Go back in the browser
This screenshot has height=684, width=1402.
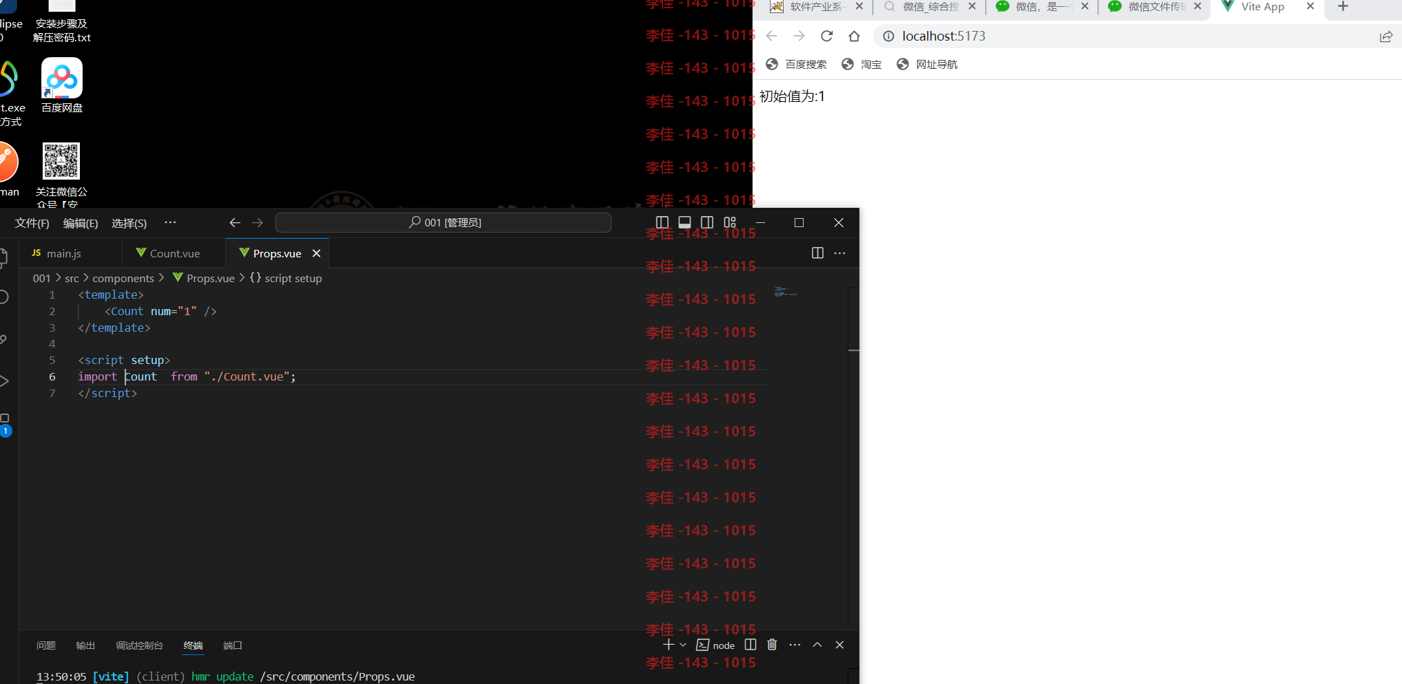click(x=771, y=36)
